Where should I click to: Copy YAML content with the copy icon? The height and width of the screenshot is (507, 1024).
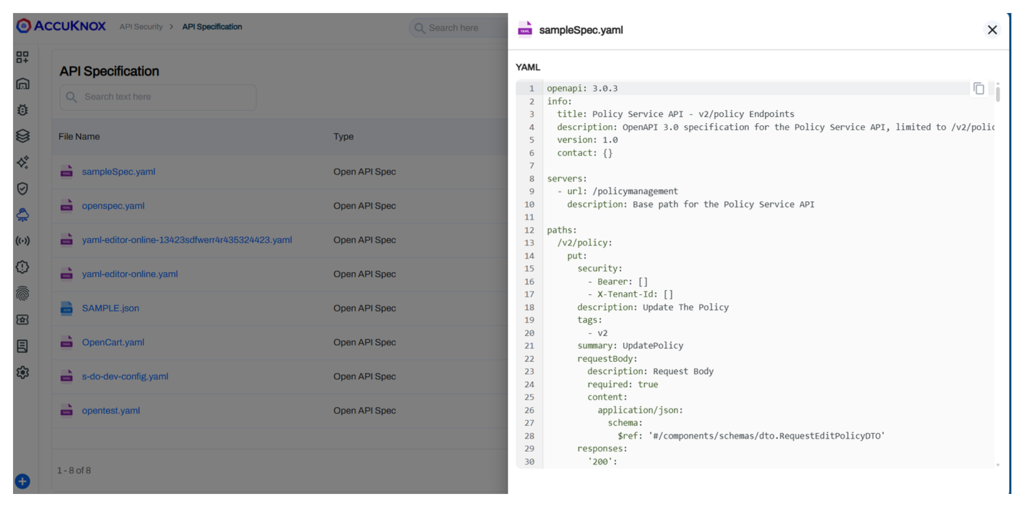pyautogui.click(x=978, y=89)
